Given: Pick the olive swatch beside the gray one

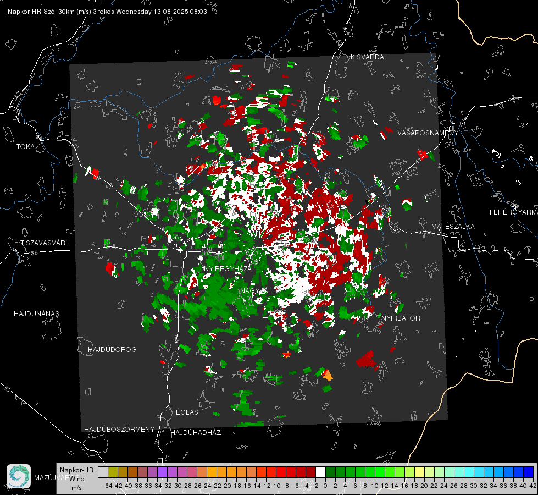Looking at the screenshot, I should (113, 472).
